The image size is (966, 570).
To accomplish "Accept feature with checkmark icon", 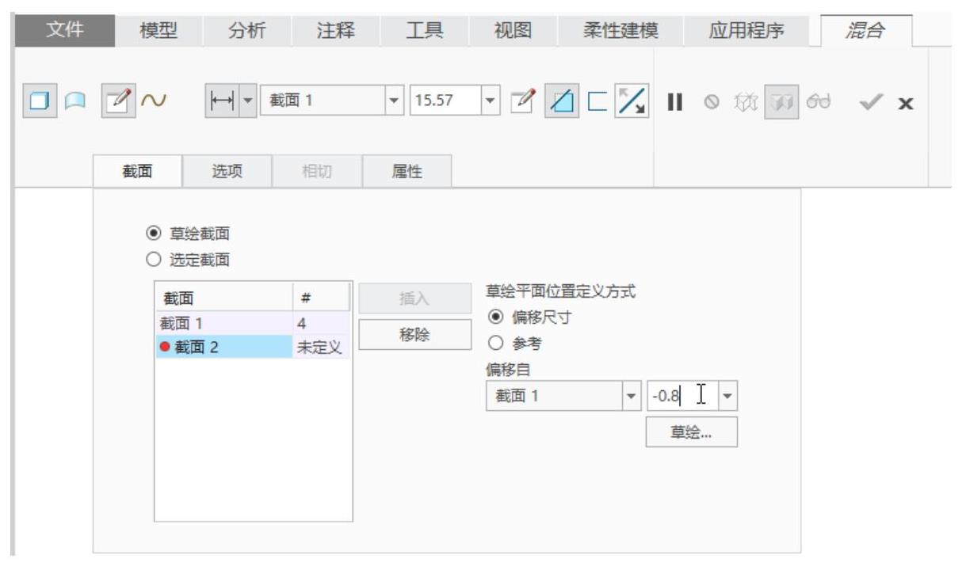I will 871,103.
